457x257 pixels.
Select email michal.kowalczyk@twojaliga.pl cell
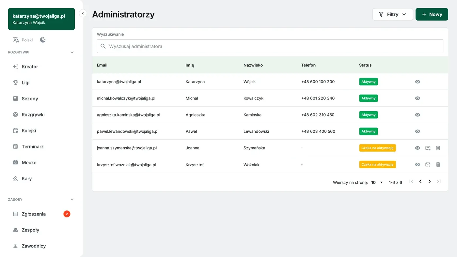coord(126,98)
